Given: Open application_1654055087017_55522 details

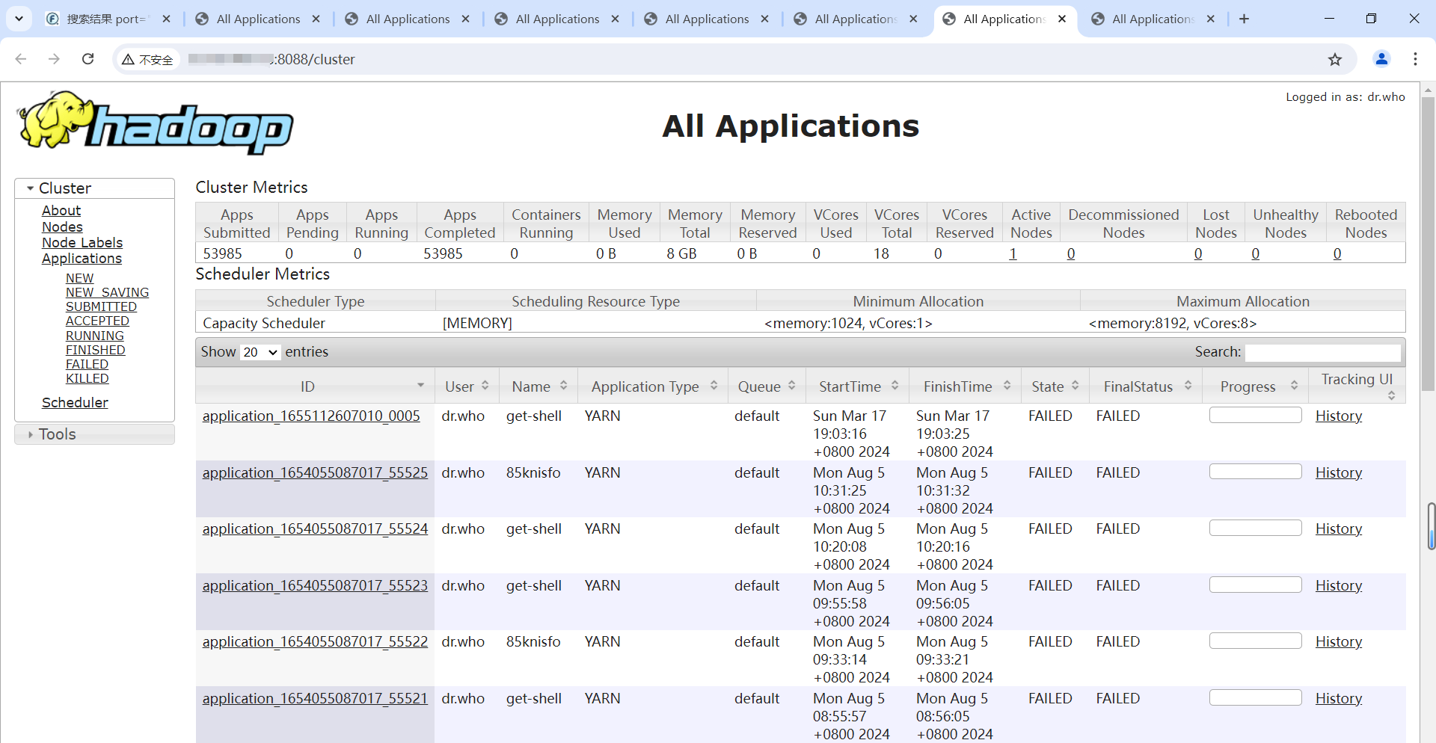Looking at the screenshot, I should coord(315,641).
